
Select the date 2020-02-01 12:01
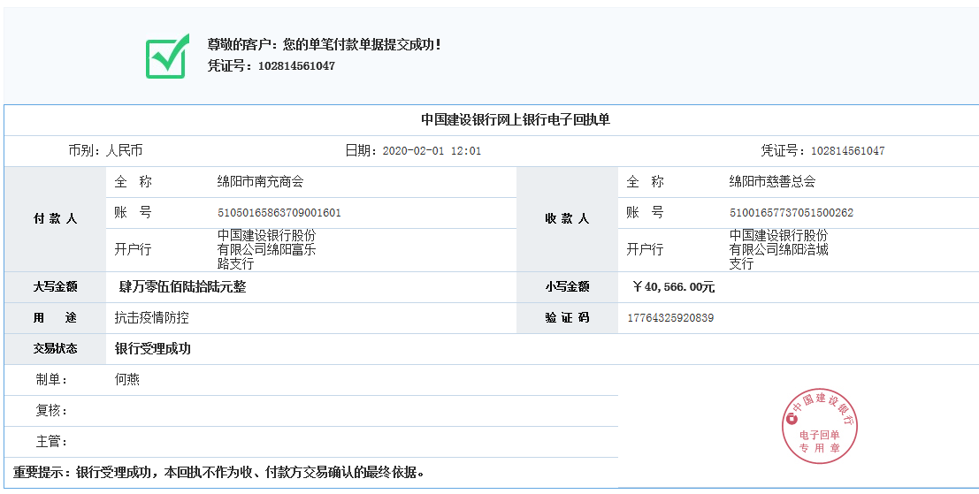(432, 151)
